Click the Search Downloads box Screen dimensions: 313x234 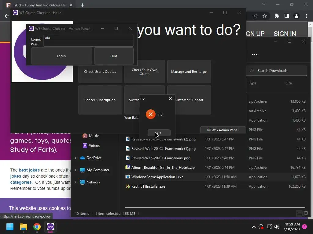276,71
